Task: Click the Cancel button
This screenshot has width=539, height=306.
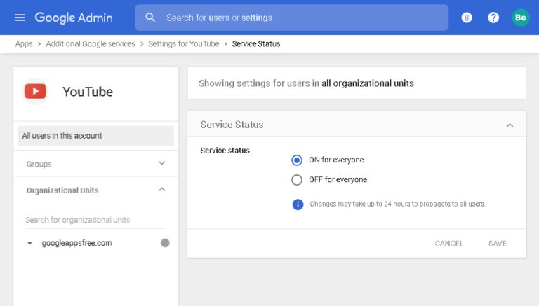Action: point(449,244)
